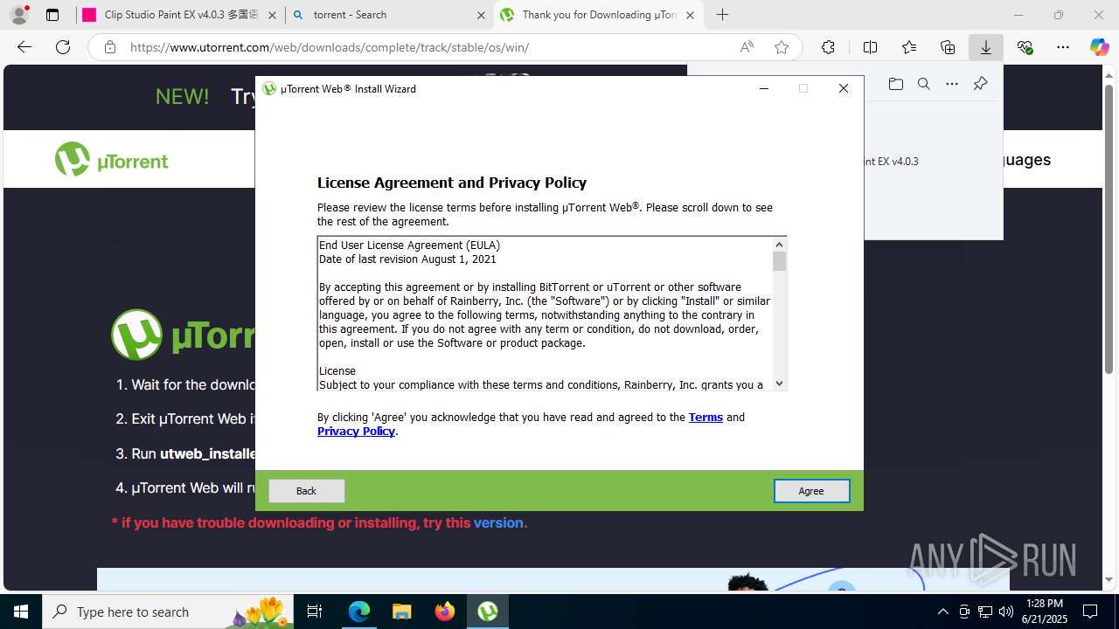Add this page to favorites
Image resolution: width=1119 pixels, height=629 pixels.
tap(782, 47)
